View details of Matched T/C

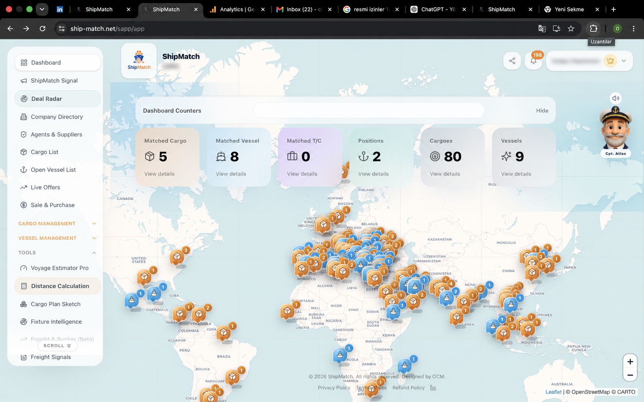[302, 174]
